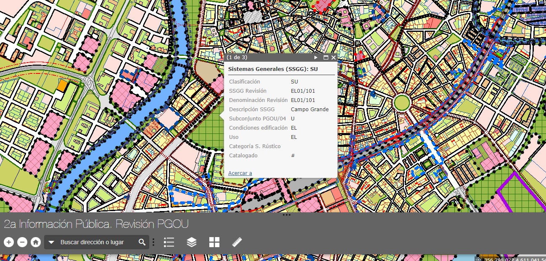The width and height of the screenshot is (546, 261).
Task: Type in 'Buscar dirección o lugar' field
Action: click(x=97, y=242)
